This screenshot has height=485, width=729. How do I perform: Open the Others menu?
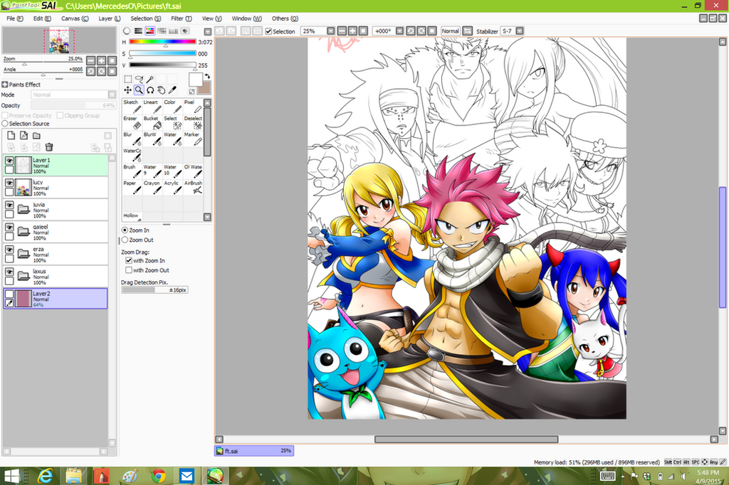tap(285, 18)
